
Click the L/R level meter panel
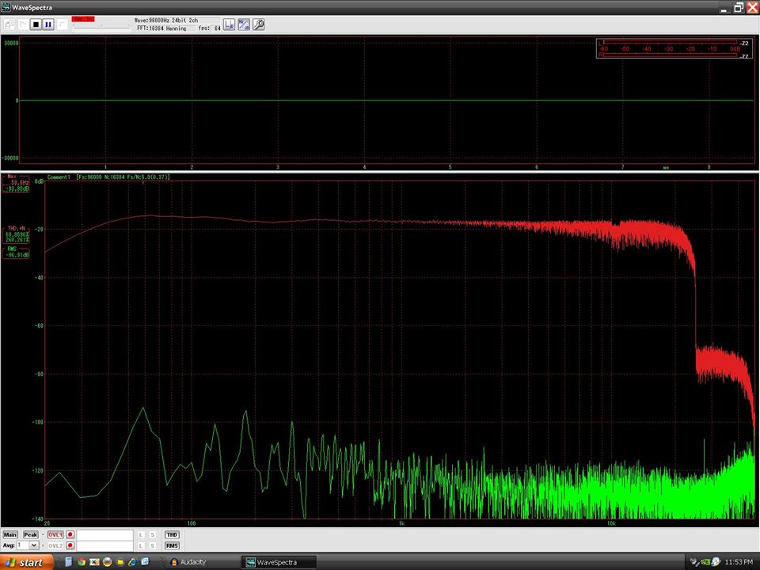click(x=673, y=49)
